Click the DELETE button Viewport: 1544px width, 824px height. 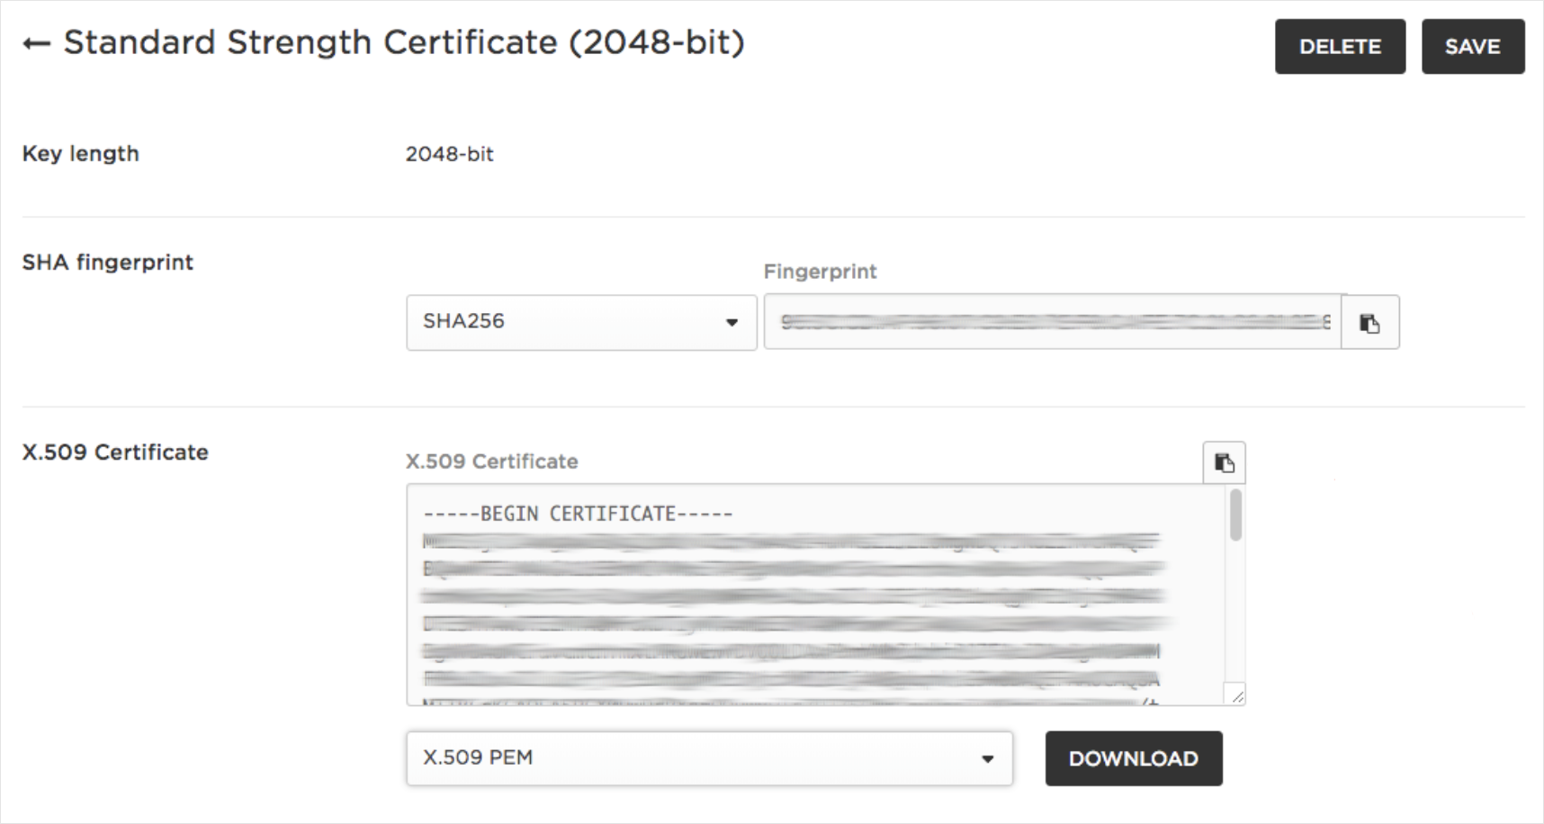1340,47
